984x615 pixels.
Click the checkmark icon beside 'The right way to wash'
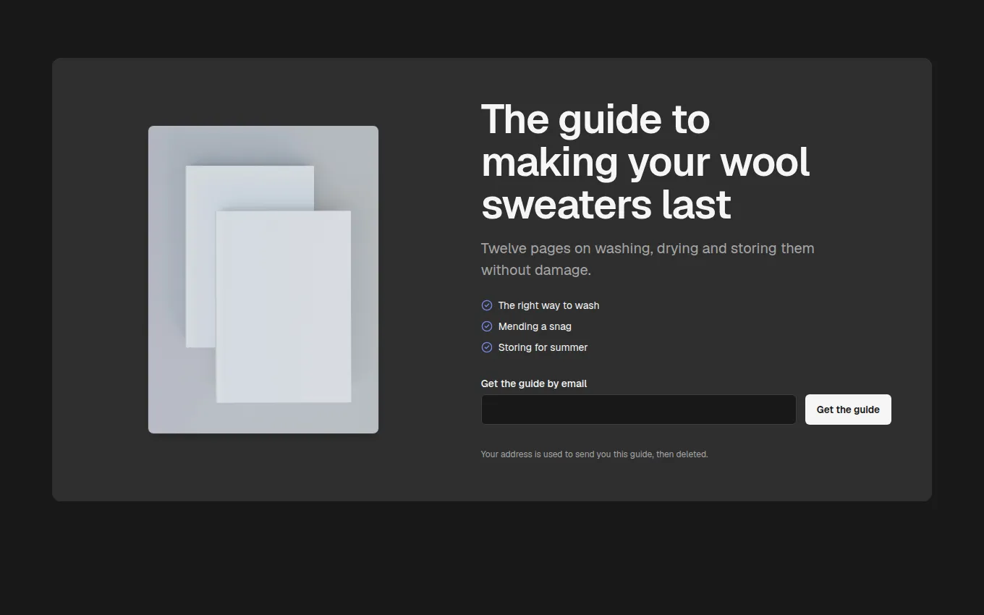tap(487, 305)
